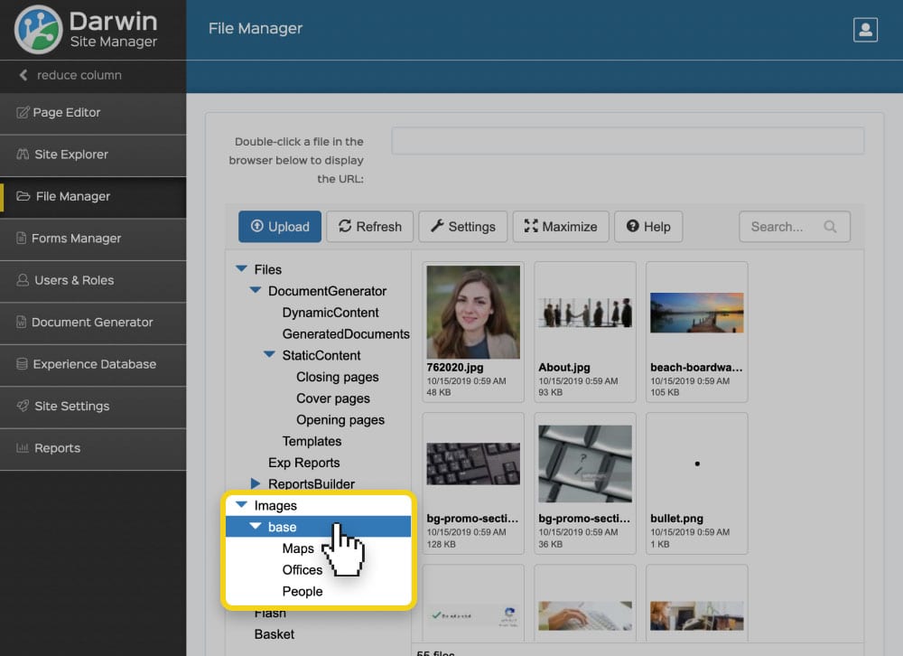Expand the ReportsBuilder folder arrow
This screenshot has height=656, width=903.
(256, 483)
